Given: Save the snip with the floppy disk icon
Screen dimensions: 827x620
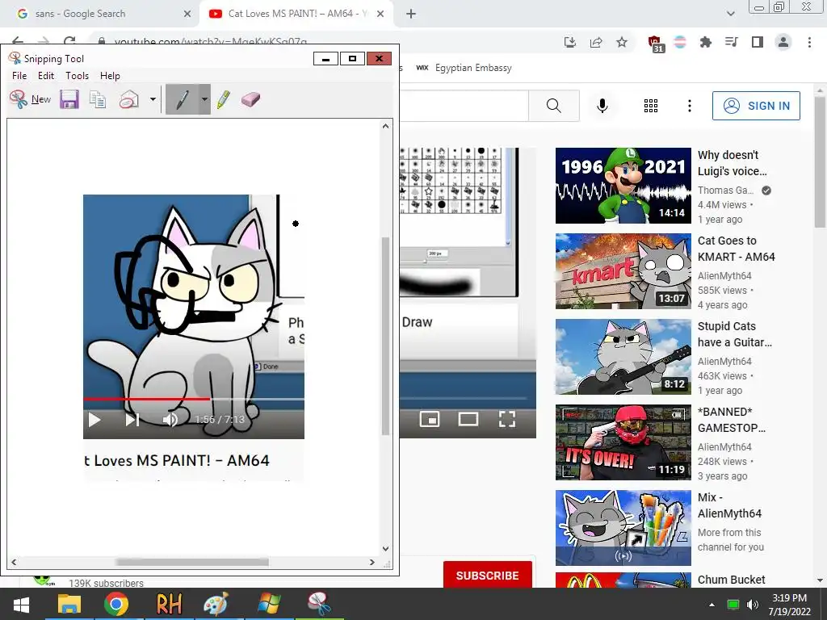Looking at the screenshot, I should (69, 99).
